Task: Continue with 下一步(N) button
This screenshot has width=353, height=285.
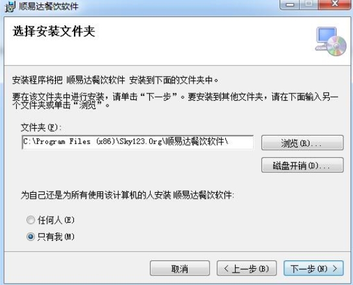Action: [313, 268]
